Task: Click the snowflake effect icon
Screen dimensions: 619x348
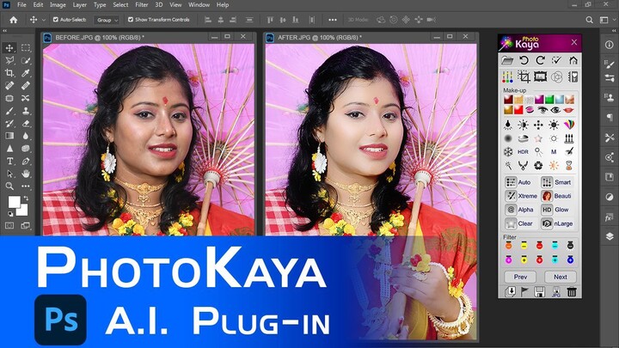Action: (x=508, y=151)
